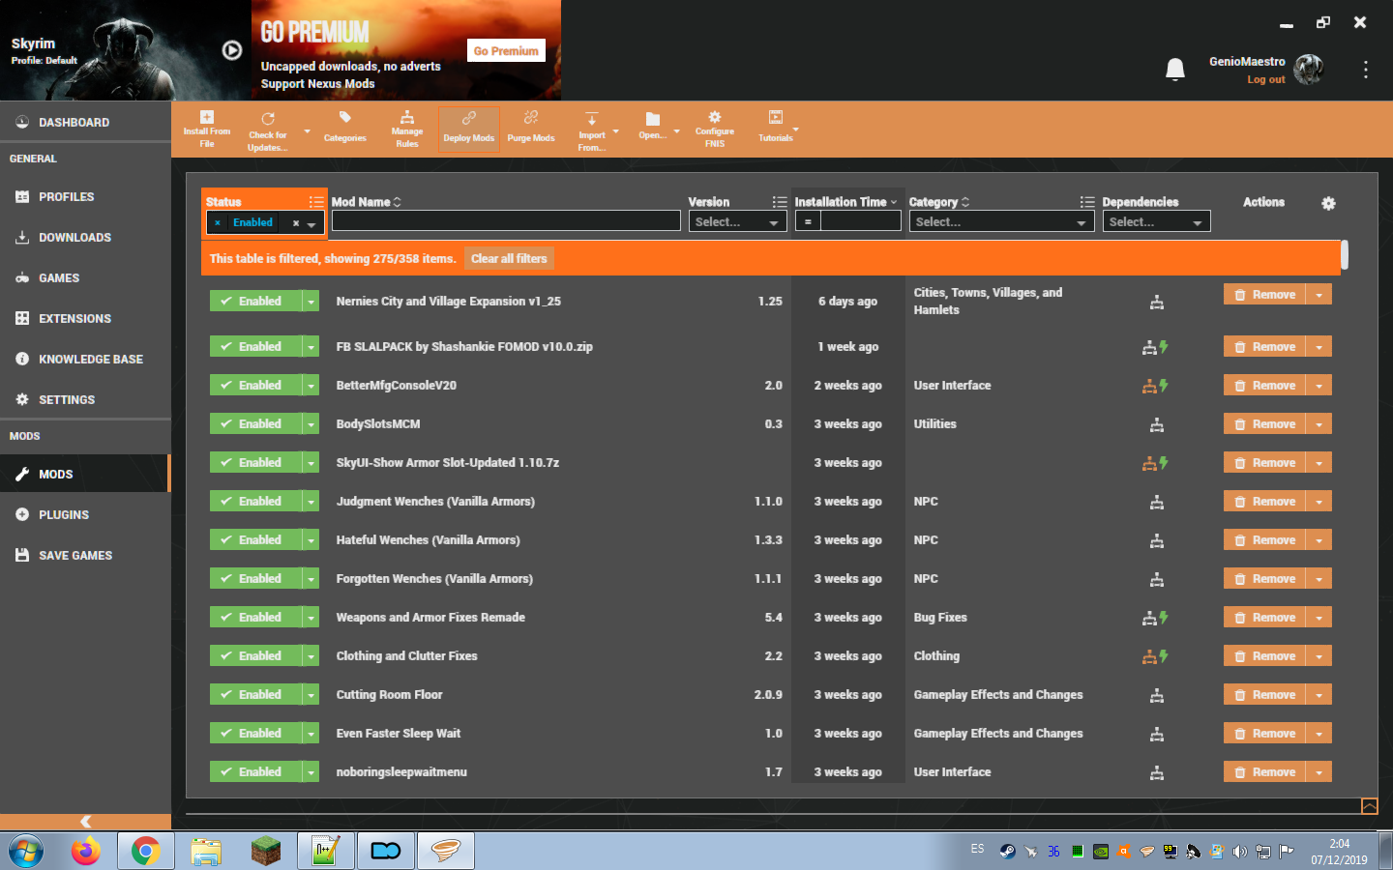
Task: Click the Check for Updates refresh icon
Action: (268, 119)
